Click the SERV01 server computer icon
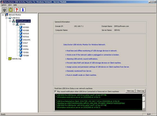157x116 pixels. click(17, 24)
